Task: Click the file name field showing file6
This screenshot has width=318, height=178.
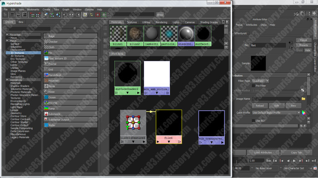Action: (268, 45)
